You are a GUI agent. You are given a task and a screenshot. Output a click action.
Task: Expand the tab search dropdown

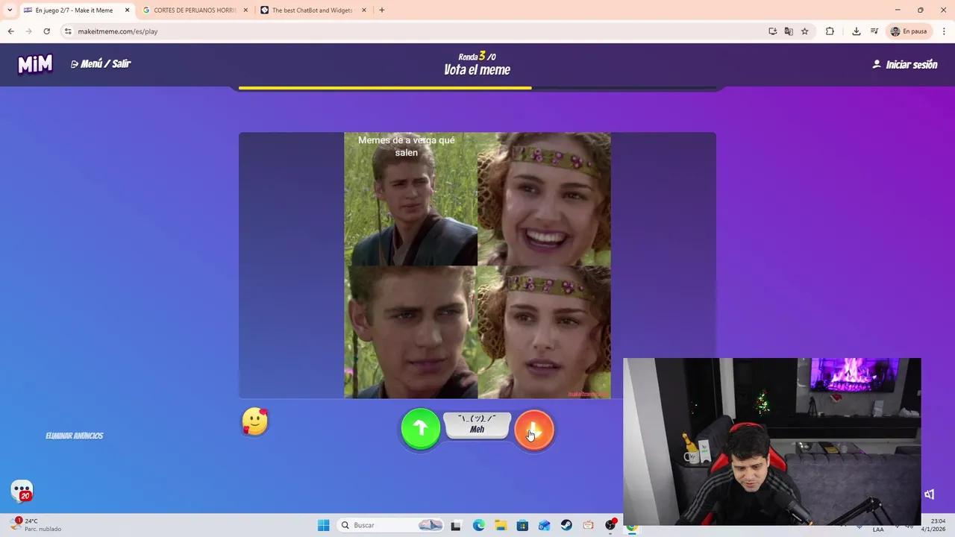[10, 10]
